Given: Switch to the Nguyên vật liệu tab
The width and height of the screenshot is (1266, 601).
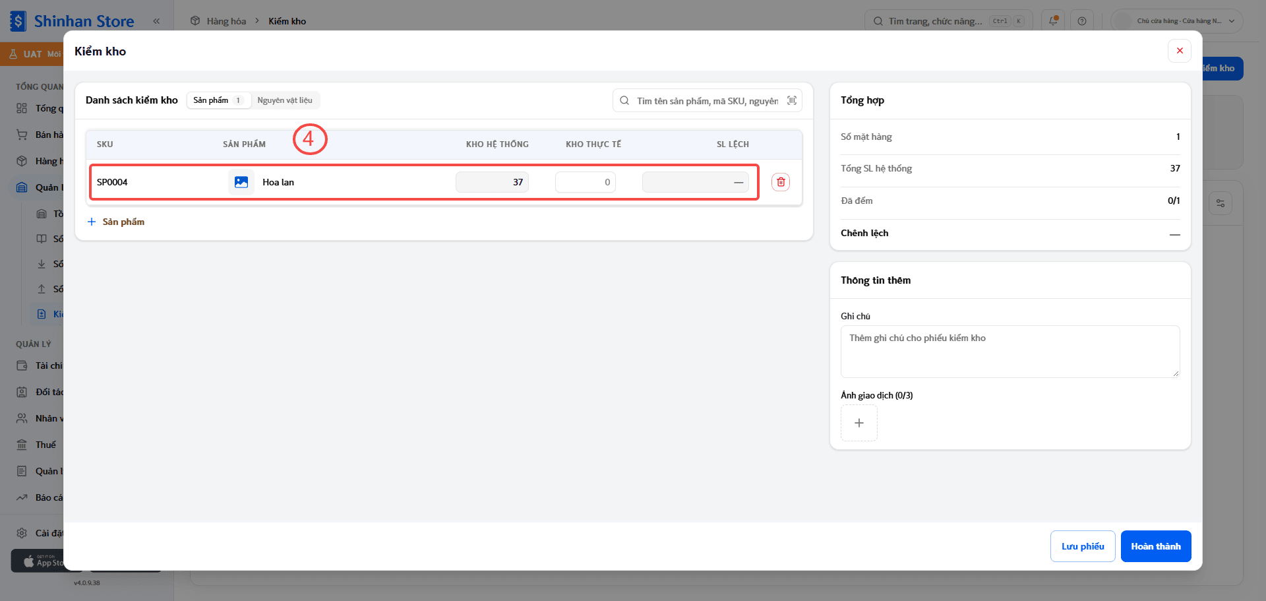Looking at the screenshot, I should point(285,100).
